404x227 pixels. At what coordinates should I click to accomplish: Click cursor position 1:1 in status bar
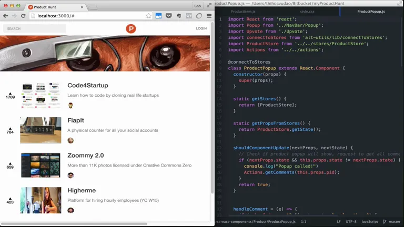coord(304,221)
